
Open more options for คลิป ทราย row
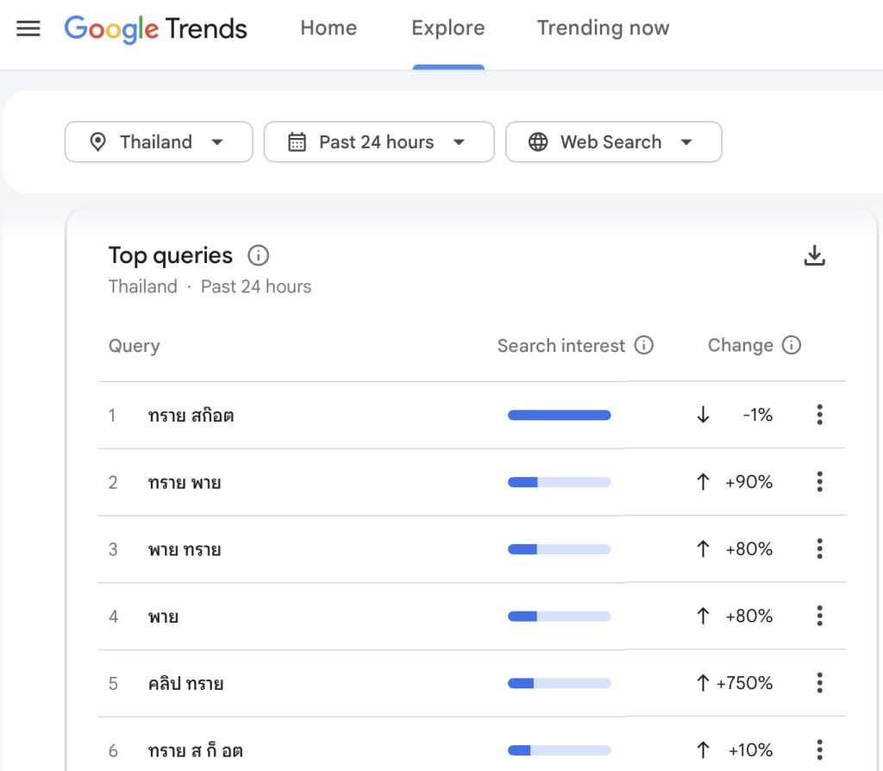coord(819,682)
